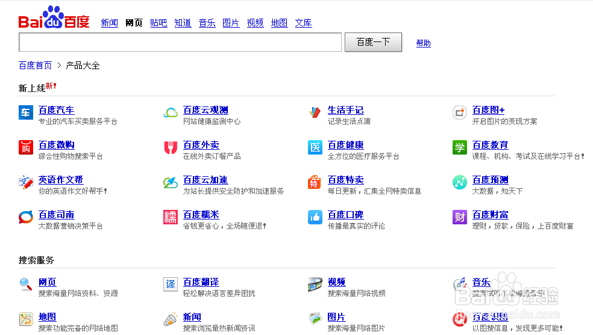Click the red 百度糯米 icon
The height and width of the screenshot is (335, 593).
click(x=170, y=217)
